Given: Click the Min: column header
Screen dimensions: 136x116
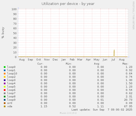Looking at the screenshot, I should click(69, 64).
